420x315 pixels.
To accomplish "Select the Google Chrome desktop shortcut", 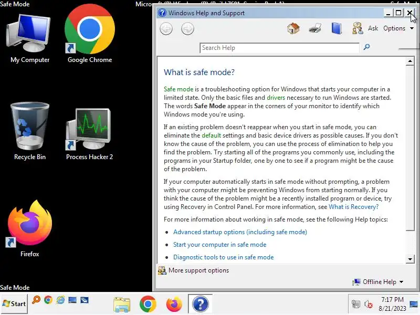I will pyautogui.click(x=90, y=34).
